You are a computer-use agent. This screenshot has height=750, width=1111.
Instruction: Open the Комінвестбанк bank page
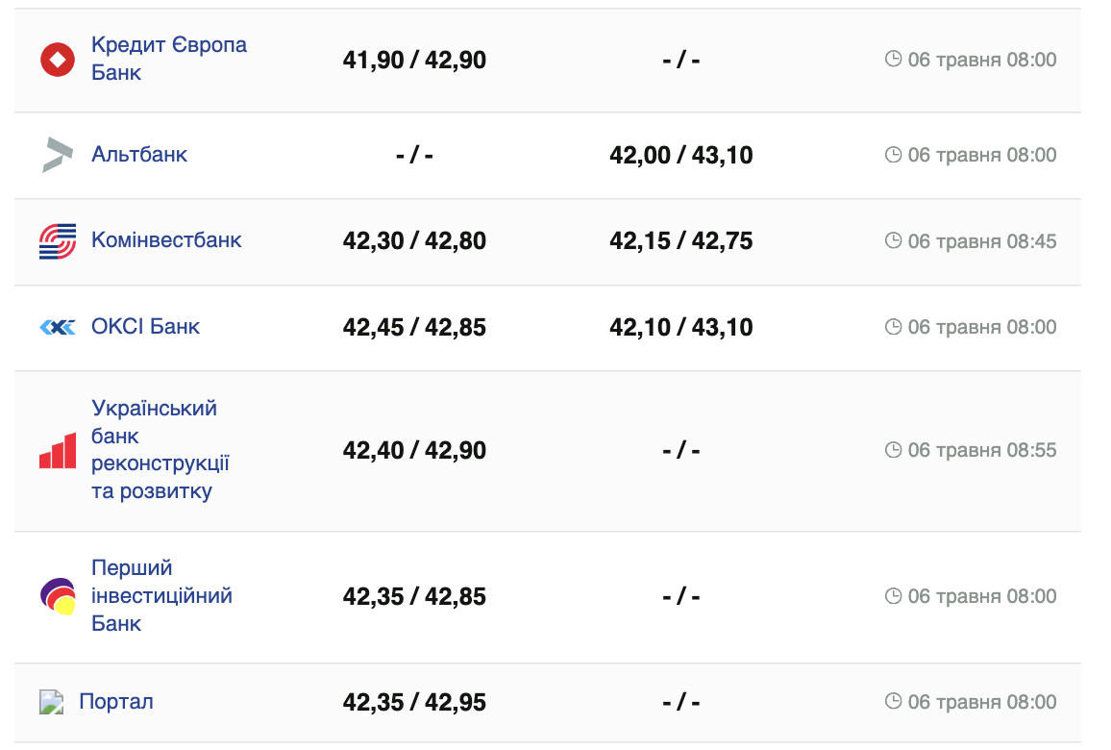coord(166,240)
